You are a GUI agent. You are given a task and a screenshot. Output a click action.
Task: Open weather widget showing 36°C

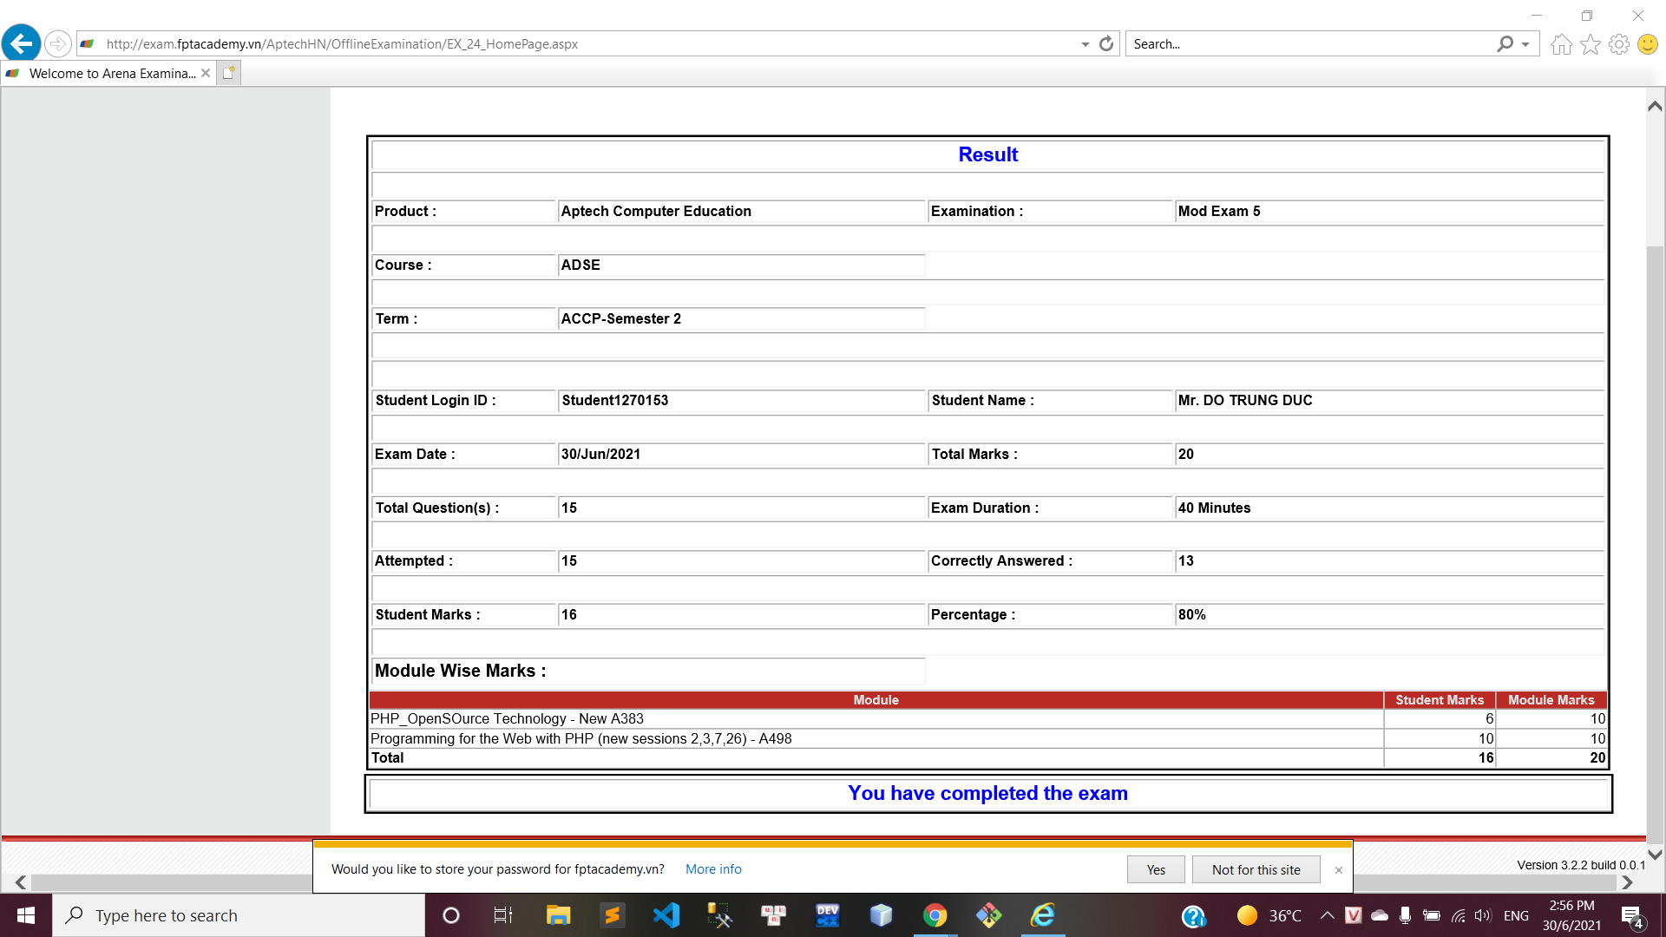point(1269,915)
